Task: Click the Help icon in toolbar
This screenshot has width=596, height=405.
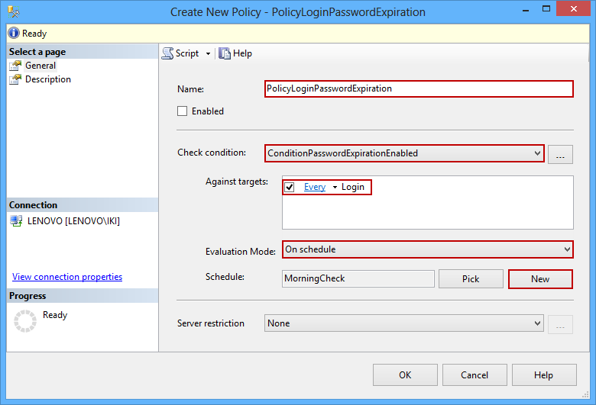Action: click(x=225, y=53)
